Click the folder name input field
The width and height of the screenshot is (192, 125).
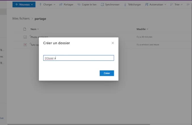pyautogui.click(x=78, y=58)
